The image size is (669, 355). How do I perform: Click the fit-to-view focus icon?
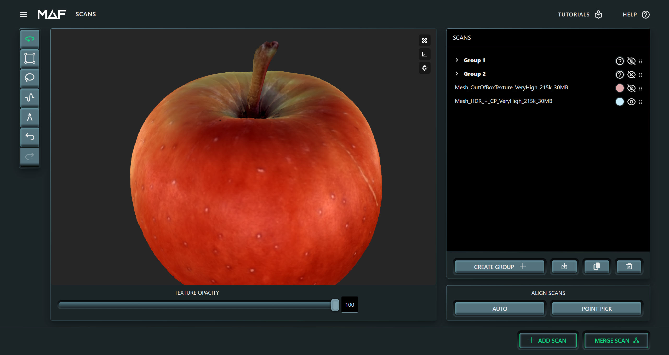[x=424, y=40]
